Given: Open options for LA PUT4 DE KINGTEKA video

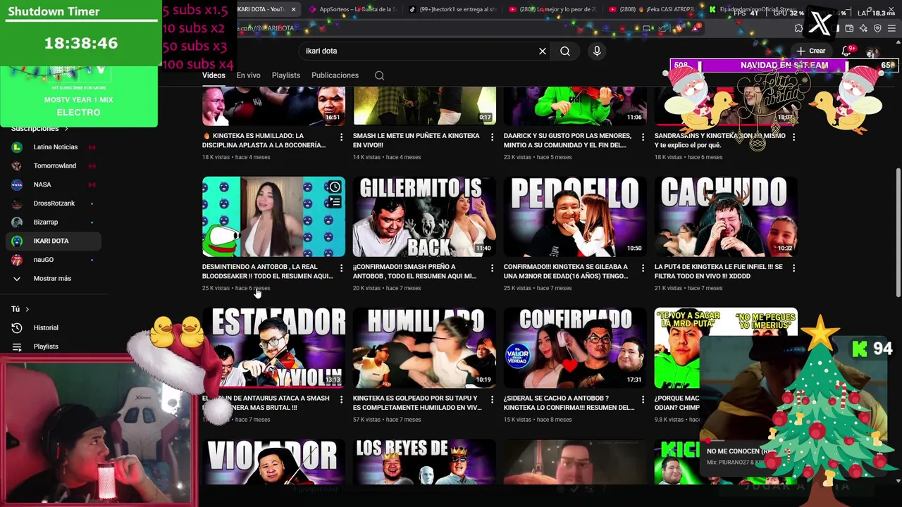Looking at the screenshot, I should pyautogui.click(x=793, y=268).
